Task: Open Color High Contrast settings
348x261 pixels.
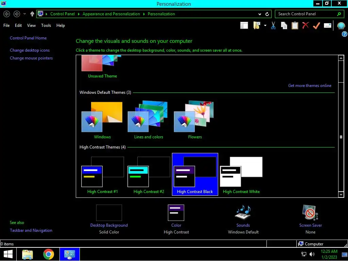Action: [x=176, y=219]
